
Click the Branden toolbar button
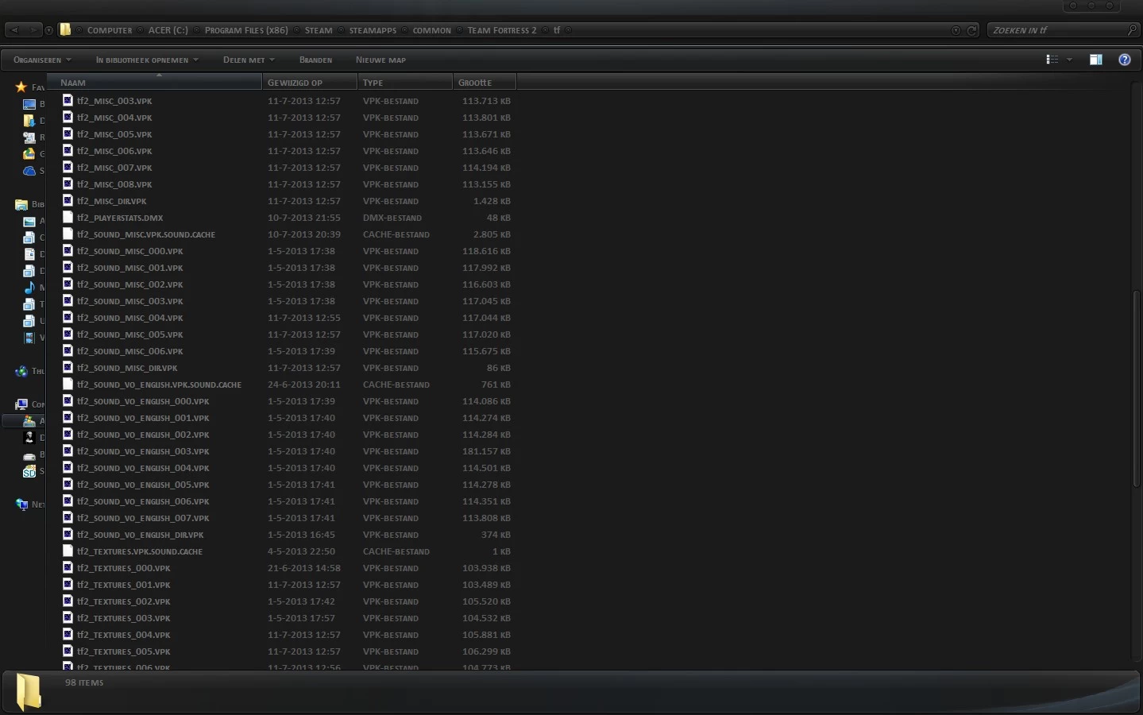315,60
